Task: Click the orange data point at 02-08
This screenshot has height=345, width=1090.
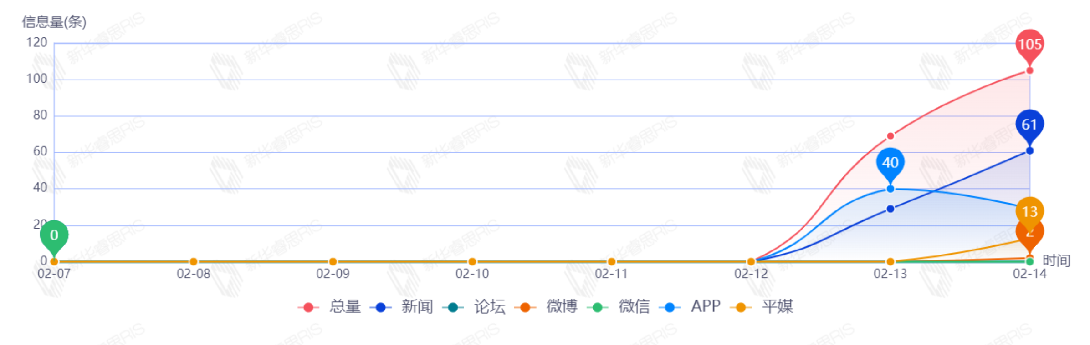Action: [x=194, y=262]
